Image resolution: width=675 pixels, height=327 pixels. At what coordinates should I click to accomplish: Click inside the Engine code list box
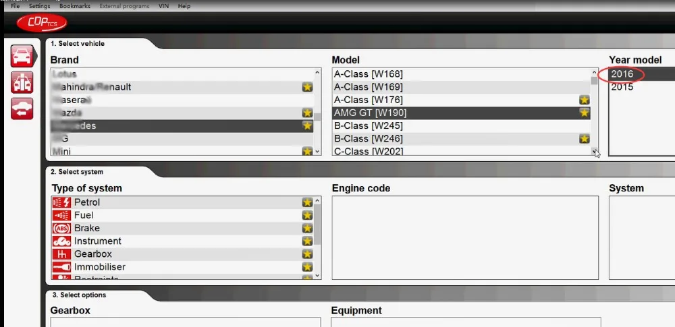click(465, 237)
